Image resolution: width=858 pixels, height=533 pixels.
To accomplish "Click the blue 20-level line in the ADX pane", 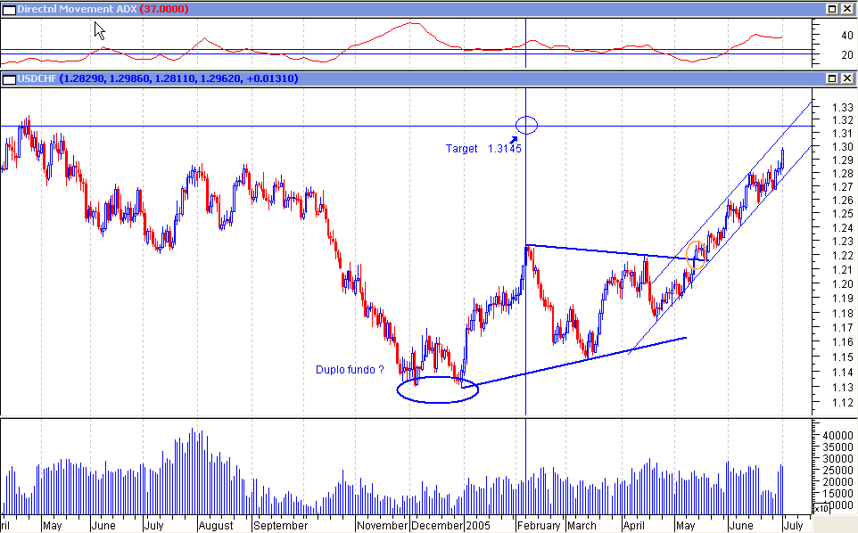I will [x=268, y=55].
